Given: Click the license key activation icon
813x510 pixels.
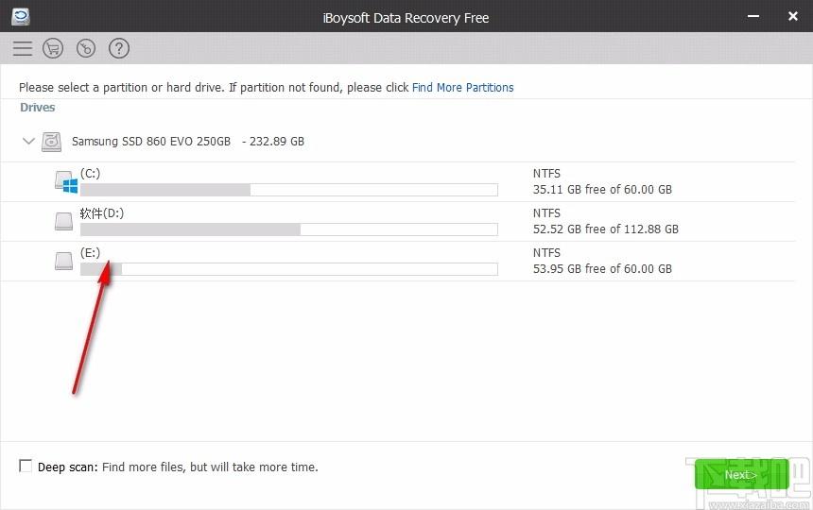Looking at the screenshot, I should pyautogui.click(x=86, y=48).
